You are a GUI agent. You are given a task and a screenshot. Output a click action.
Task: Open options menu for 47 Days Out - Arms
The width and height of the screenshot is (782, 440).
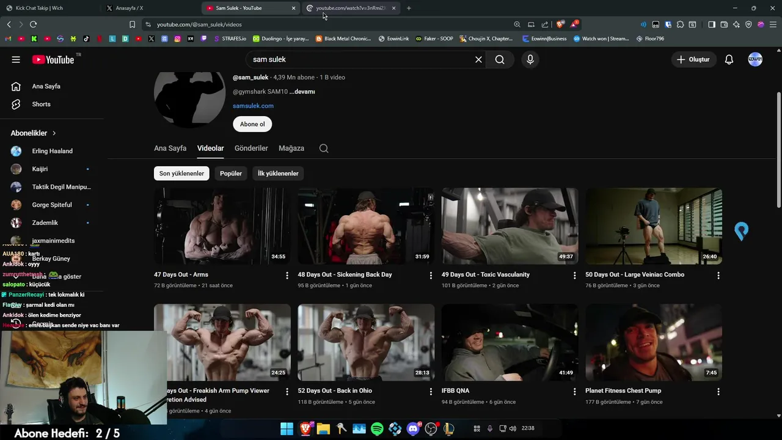tap(287, 276)
